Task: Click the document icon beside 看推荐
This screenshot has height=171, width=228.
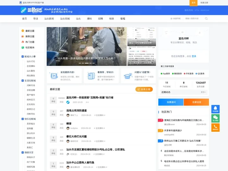Action: (91, 76)
